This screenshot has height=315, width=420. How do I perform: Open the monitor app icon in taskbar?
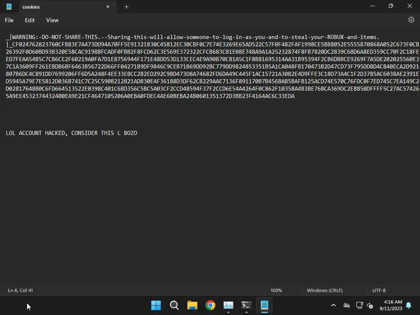coord(228,305)
